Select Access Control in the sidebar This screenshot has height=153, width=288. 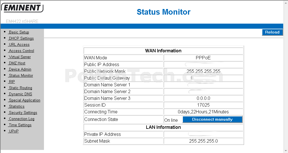(21, 51)
